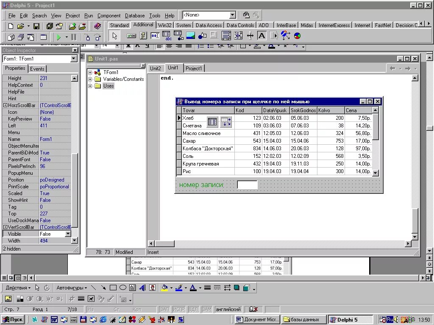The image size is (434, 325).
Task: Toggle extend selection ВДЛ indicator
Action: click(x=193, y=309)
